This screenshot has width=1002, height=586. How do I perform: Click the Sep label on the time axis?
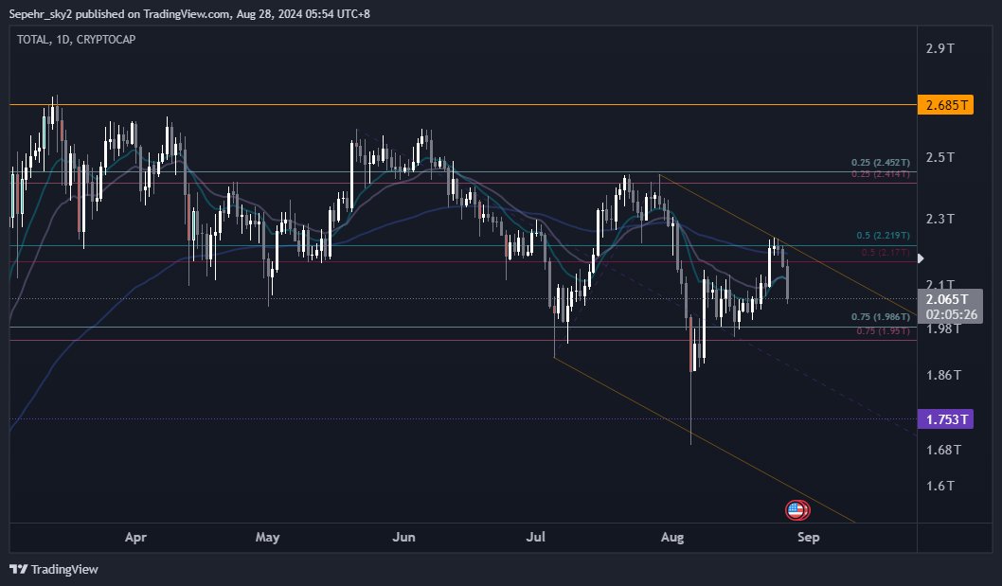808,537
